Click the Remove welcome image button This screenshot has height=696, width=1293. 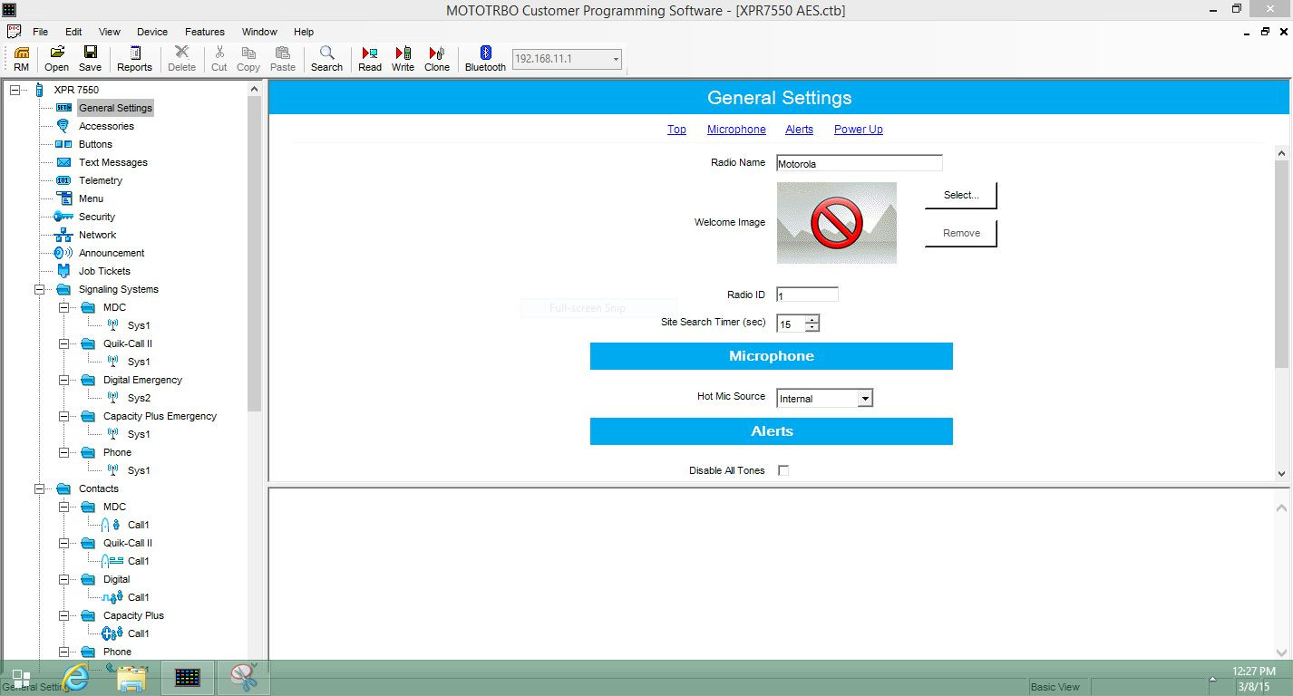tap(961, 233)
